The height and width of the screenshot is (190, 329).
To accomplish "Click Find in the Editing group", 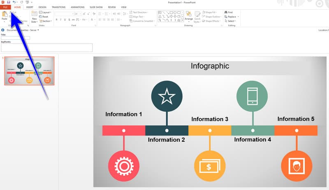I will (x=229, y=12).
